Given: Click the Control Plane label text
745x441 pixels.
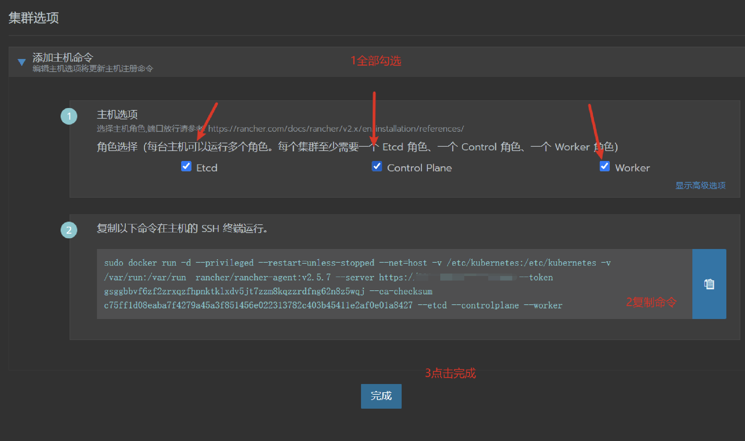Looking at the screenshot, I should 419,168.
